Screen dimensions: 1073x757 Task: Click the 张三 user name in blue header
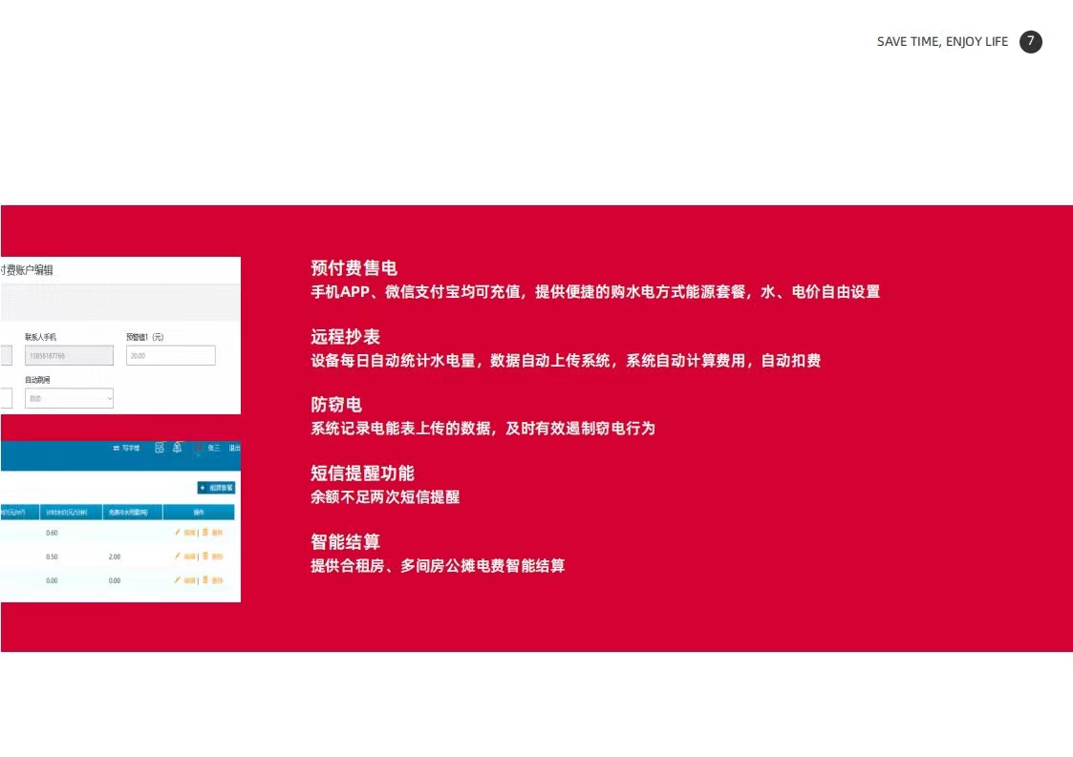[213, 448]
